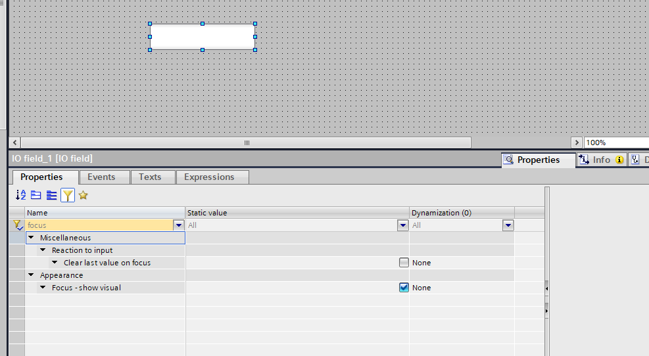
Task: Open the Dynamization filter dropdown
Action: click(x=508, y=225)
